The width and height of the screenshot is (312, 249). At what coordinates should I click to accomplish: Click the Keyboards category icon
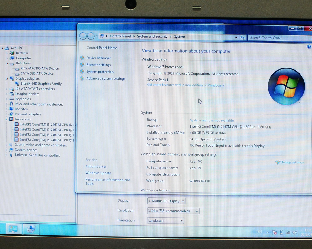(12, 99)
